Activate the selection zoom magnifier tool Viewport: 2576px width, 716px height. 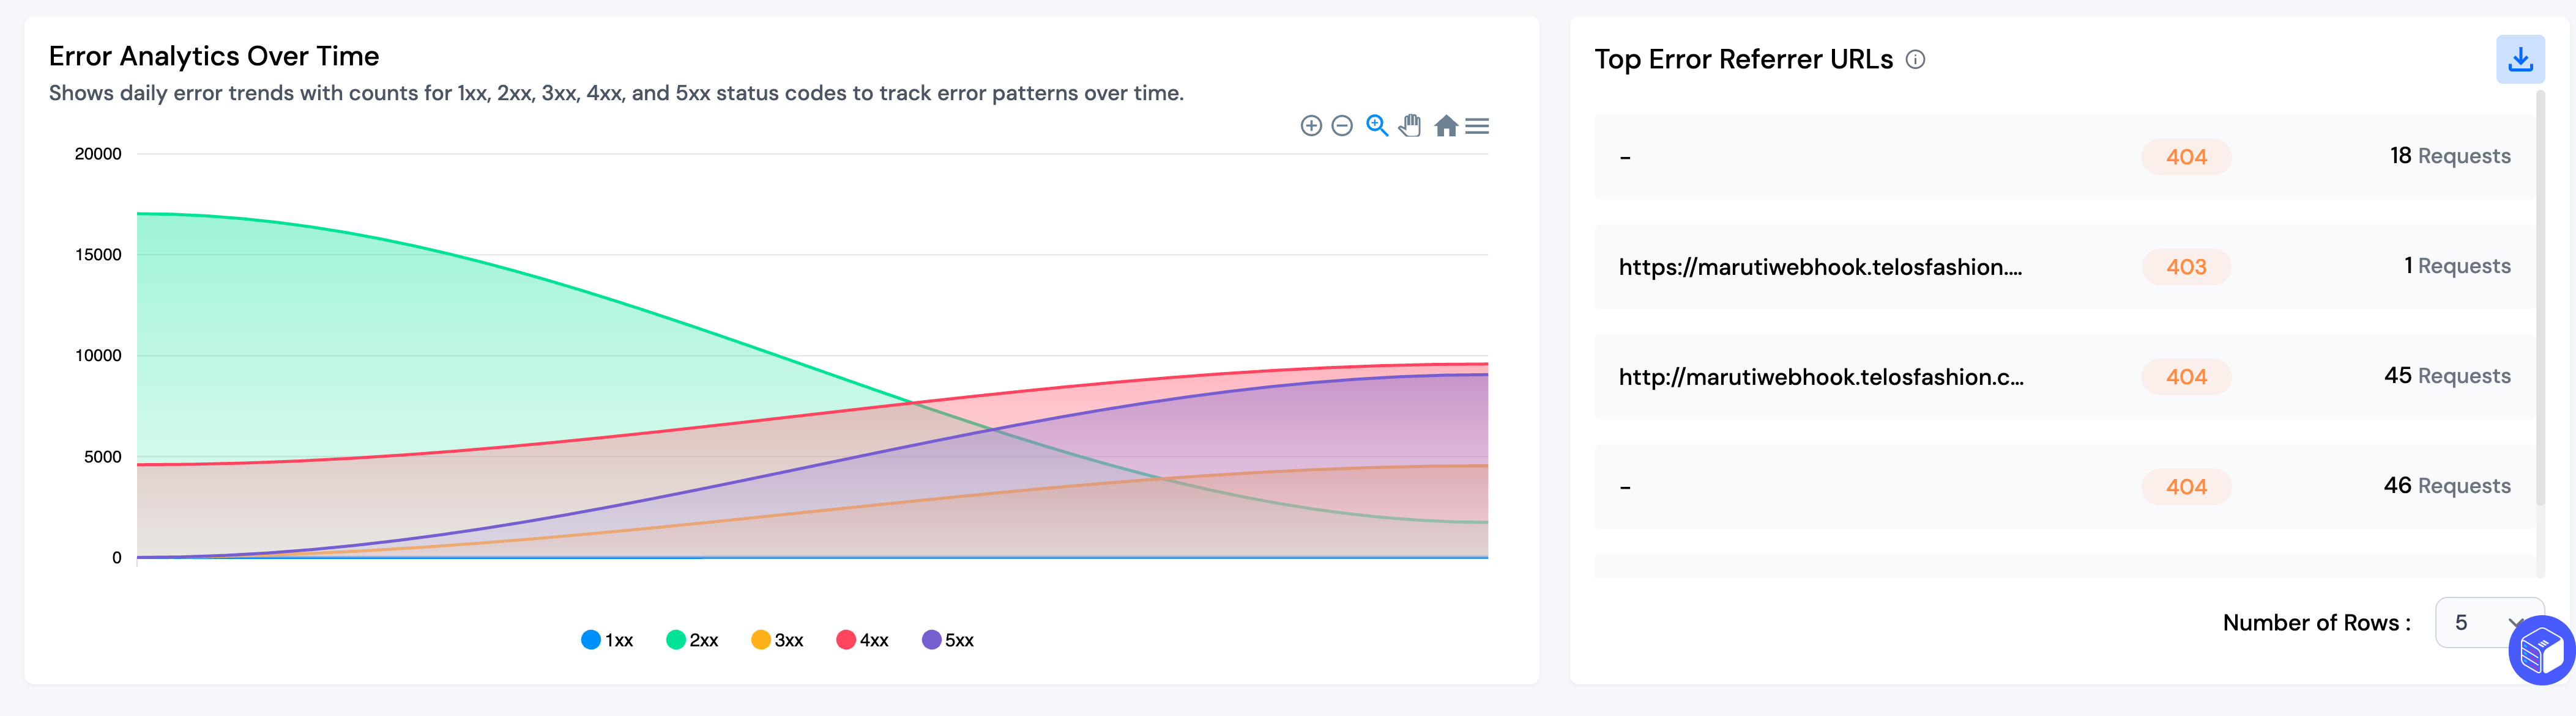pos(1377,126)
